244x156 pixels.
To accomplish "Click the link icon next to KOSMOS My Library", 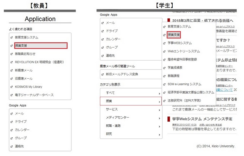I will click(12, 87).
